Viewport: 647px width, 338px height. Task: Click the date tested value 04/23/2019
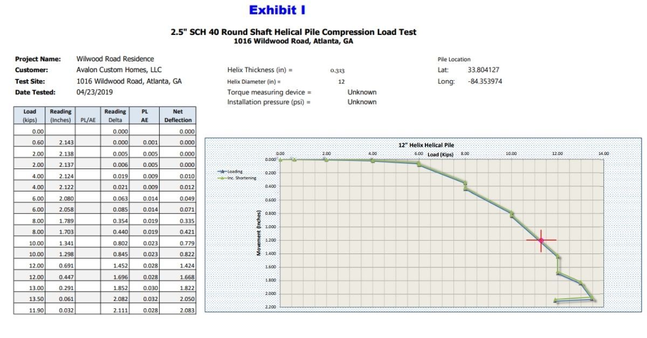click(x=93, y=92)
